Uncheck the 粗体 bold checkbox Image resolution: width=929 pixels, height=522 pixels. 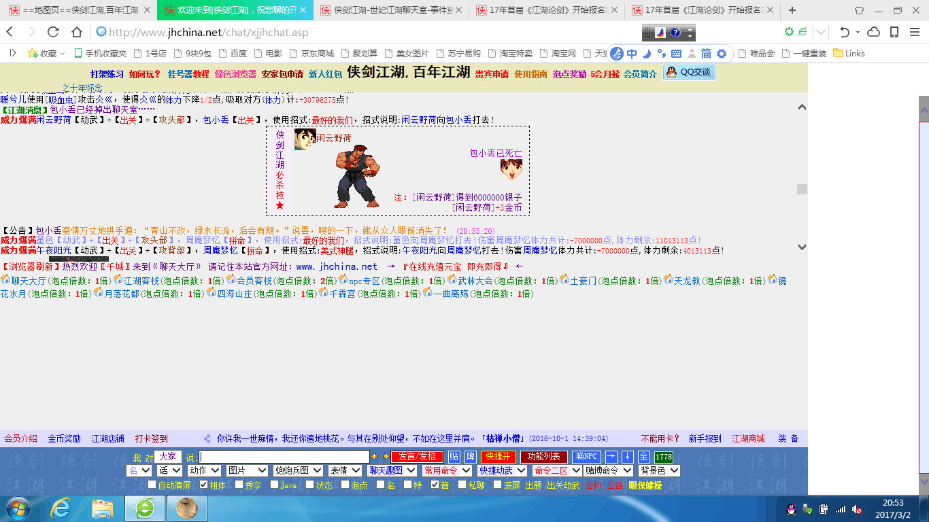coord(204,485)
